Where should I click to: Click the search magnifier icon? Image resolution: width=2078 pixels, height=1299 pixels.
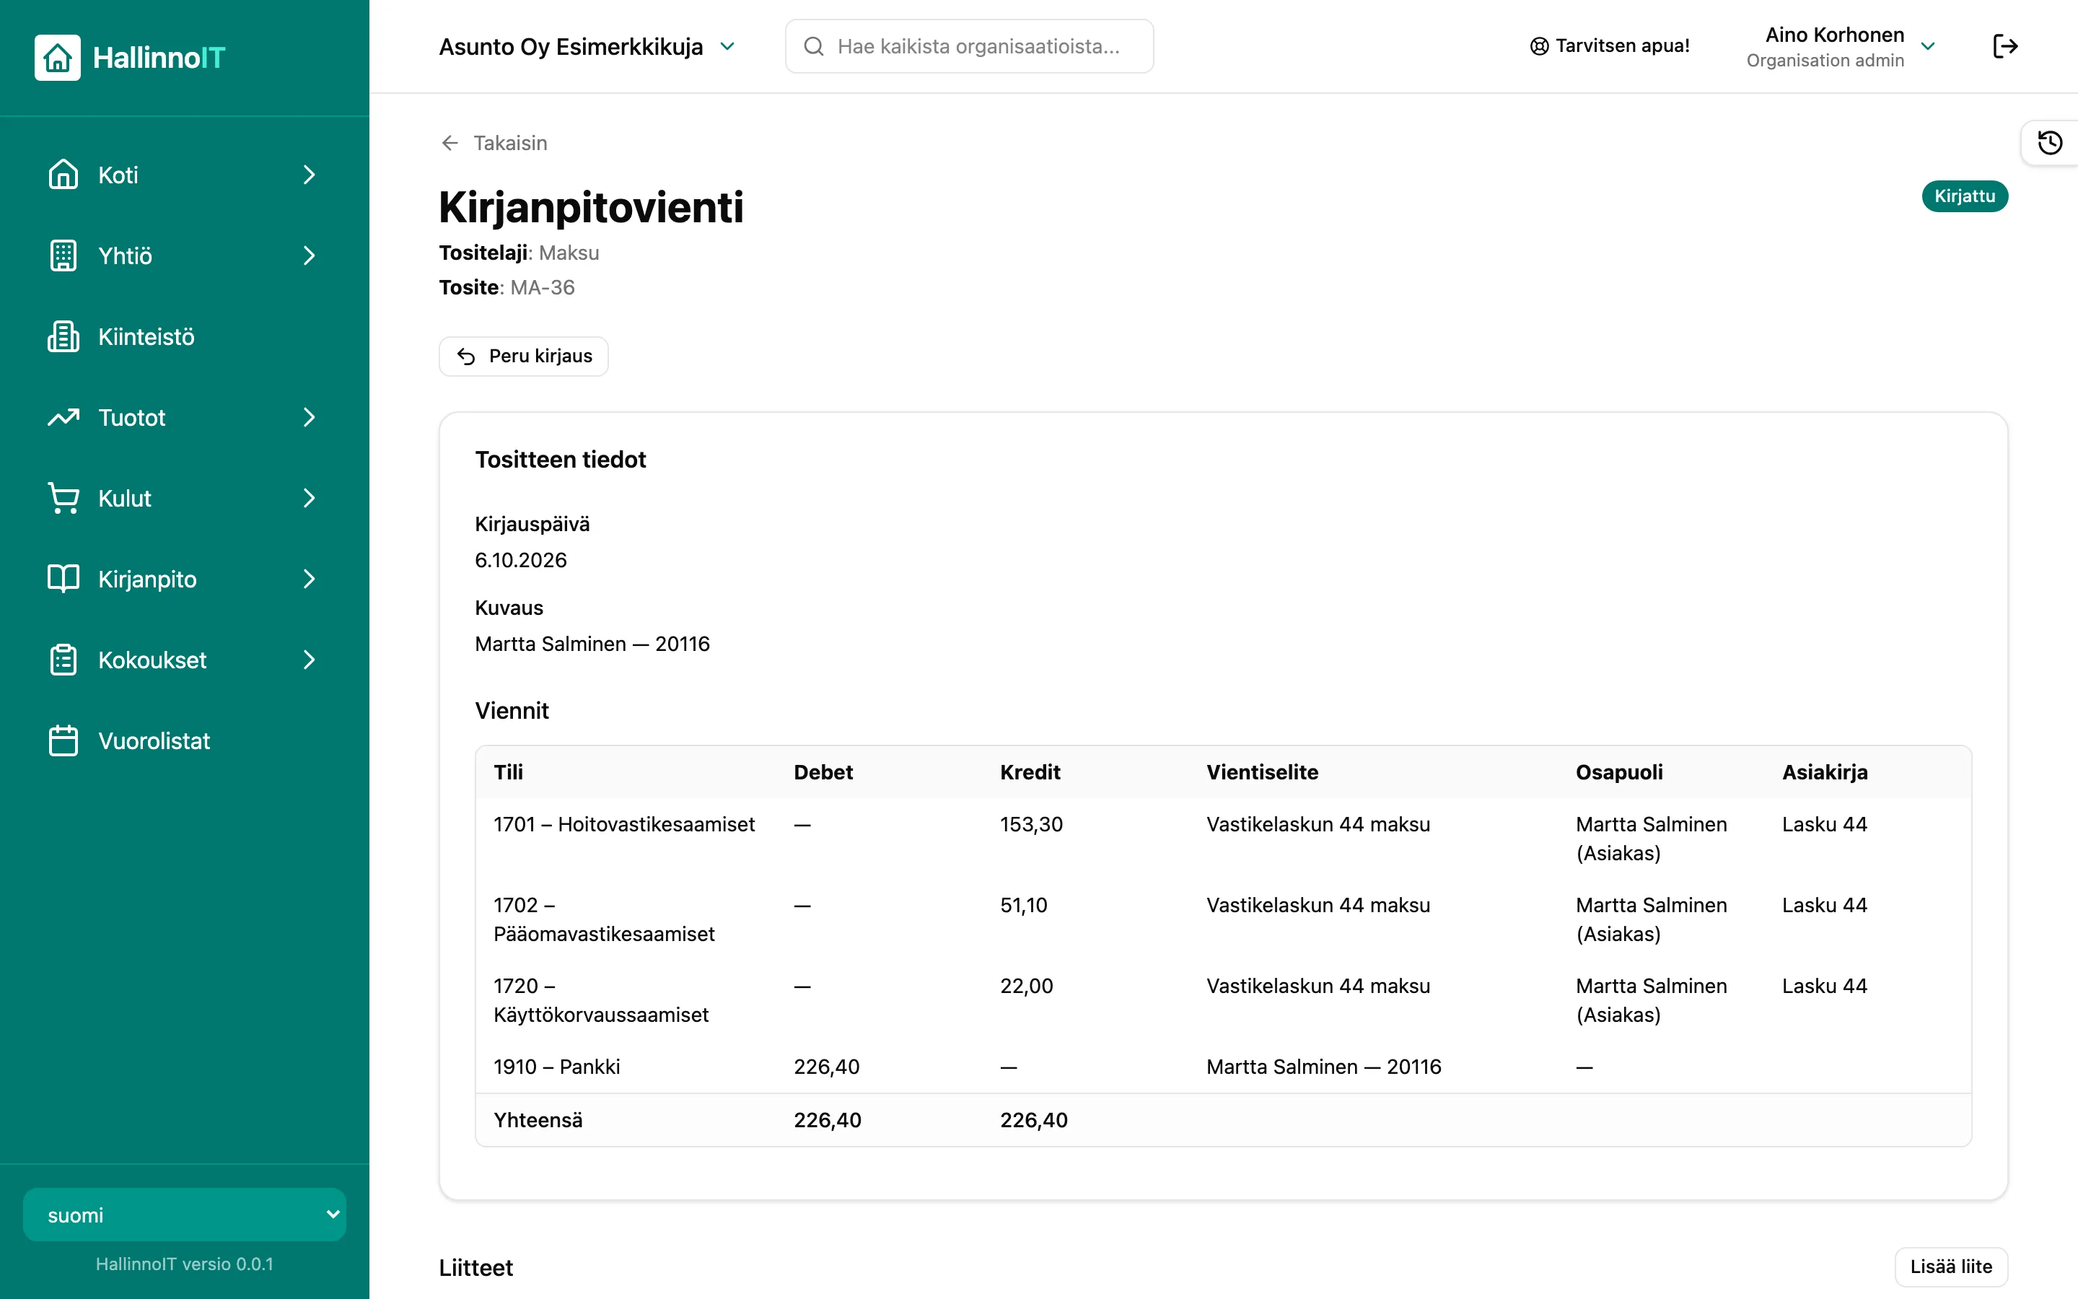(813, 46)
